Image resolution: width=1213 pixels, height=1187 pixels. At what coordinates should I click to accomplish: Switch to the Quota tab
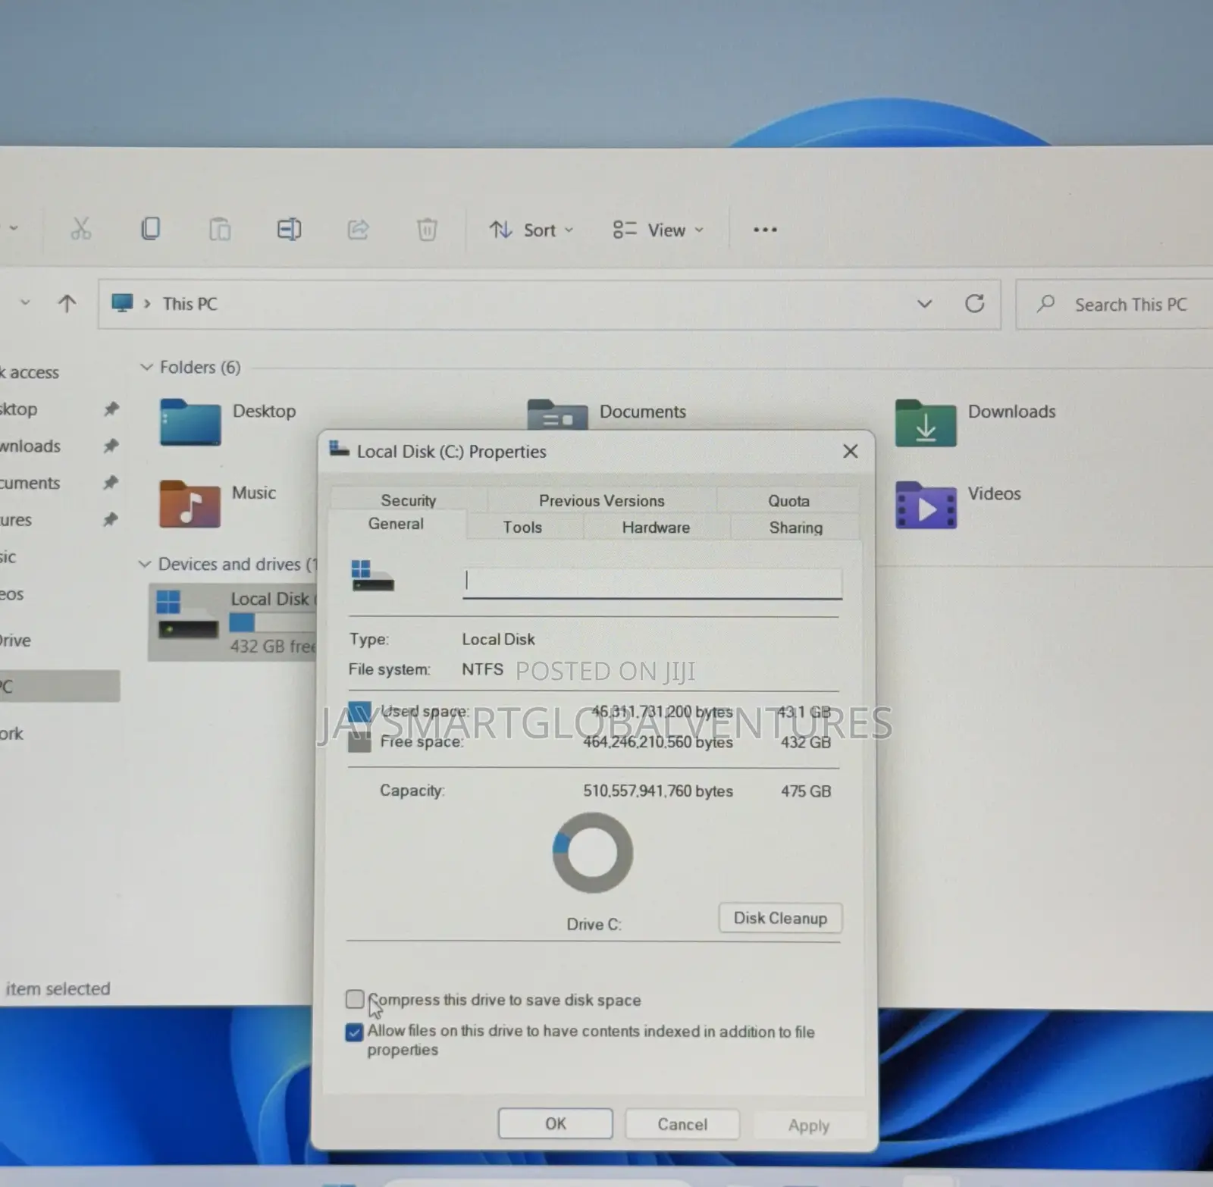click(x=788, y=500)
